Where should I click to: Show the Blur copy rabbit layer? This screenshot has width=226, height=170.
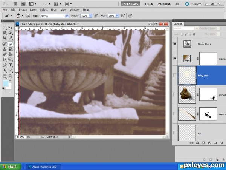pyautogui.click(x=175, y=94)
